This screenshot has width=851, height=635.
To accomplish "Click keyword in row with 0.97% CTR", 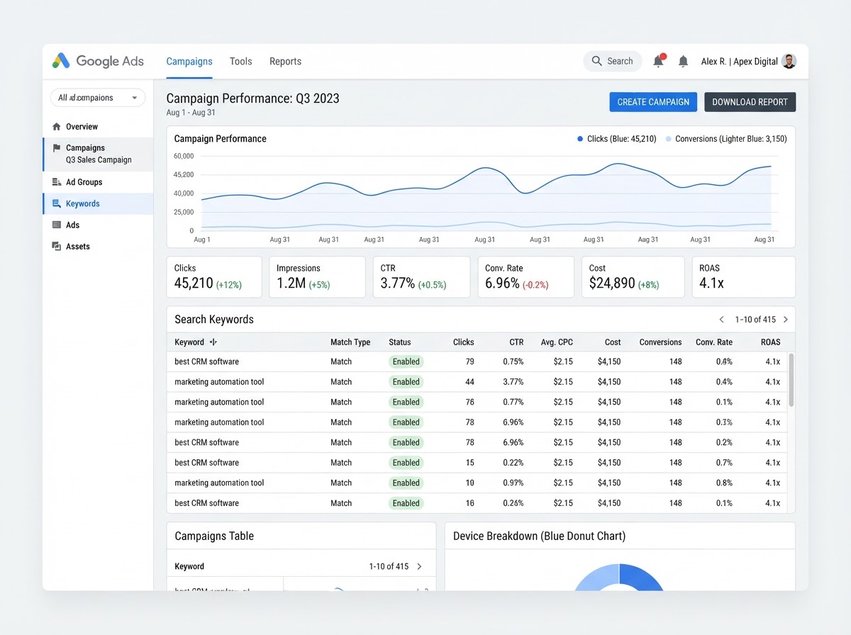I will pyautogui.click(x=219, y=483).
